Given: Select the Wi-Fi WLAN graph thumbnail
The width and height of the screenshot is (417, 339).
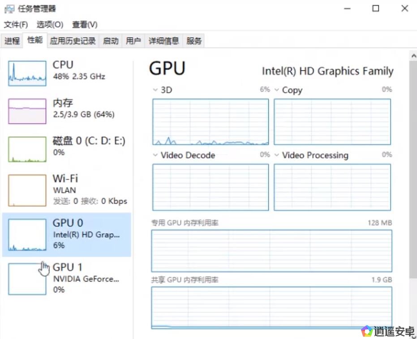Looking at the screenshot, I should click(x=27, y=190).
